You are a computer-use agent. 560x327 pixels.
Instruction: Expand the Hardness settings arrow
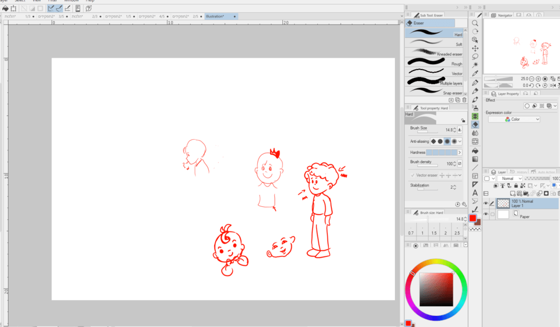[x=460, y=153]
